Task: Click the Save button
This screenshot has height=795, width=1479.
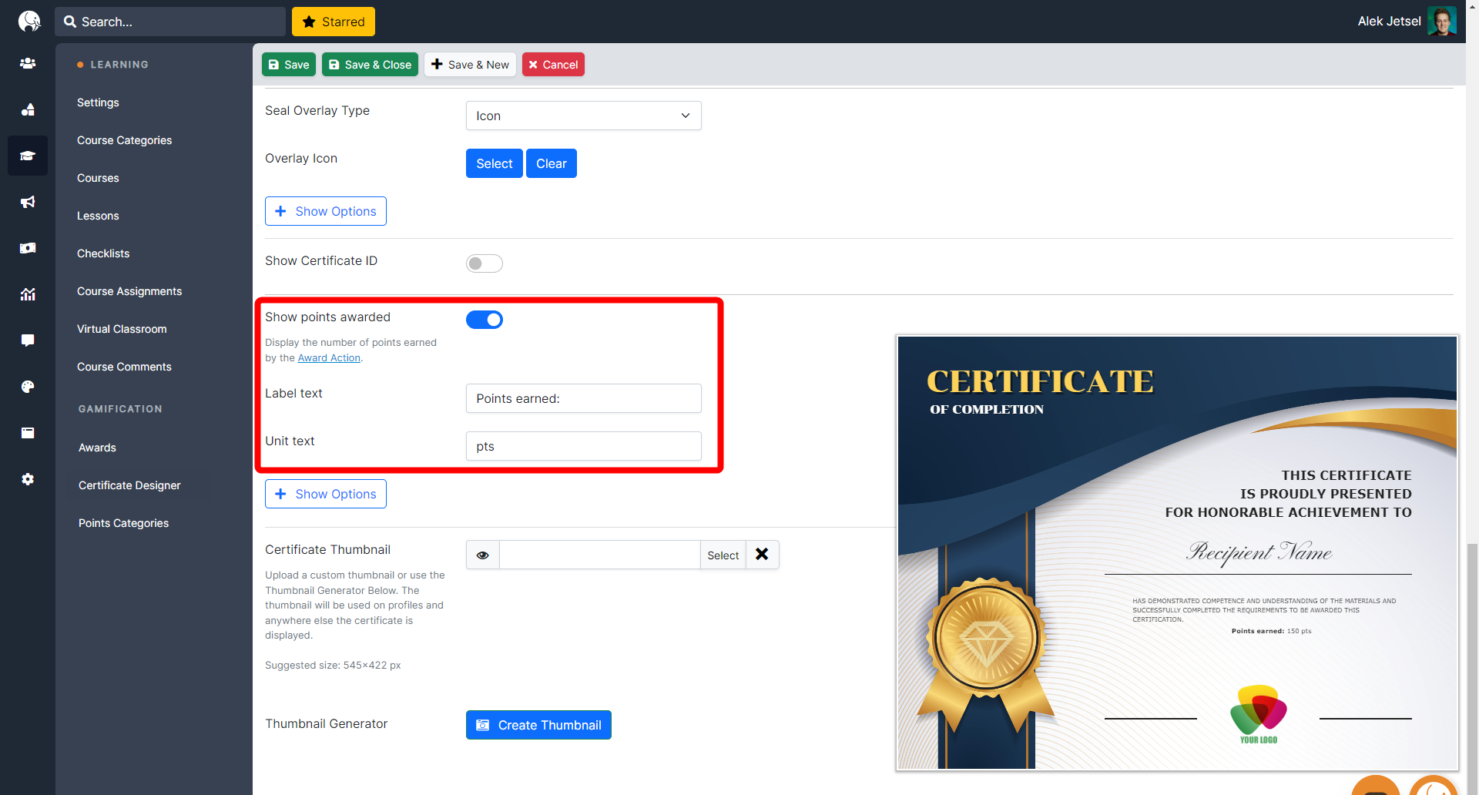Action: [289, 65]
